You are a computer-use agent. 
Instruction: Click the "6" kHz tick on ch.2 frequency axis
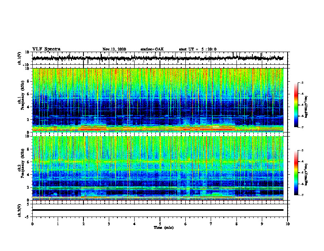pyautogui.click(x=29, y=162)
